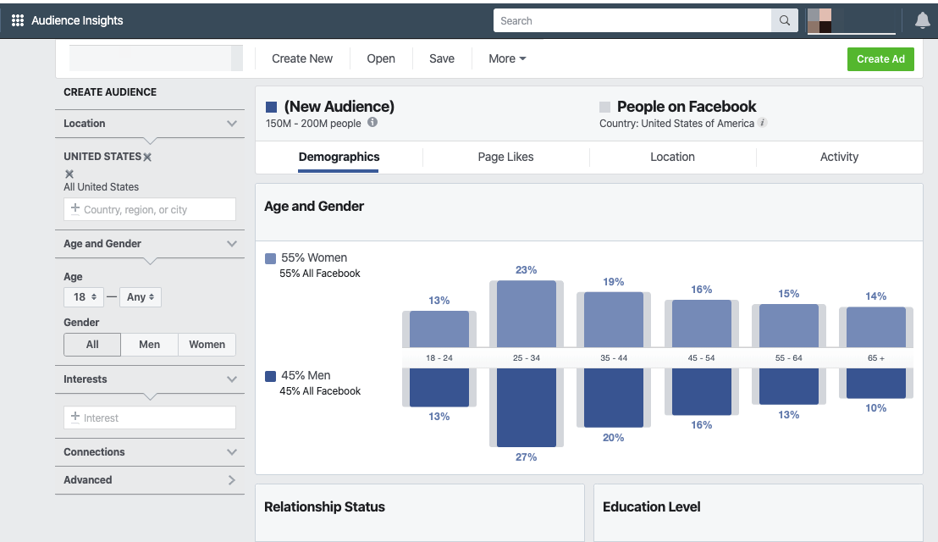Click the 14% label above 65 + bar

tap(876, 296)
